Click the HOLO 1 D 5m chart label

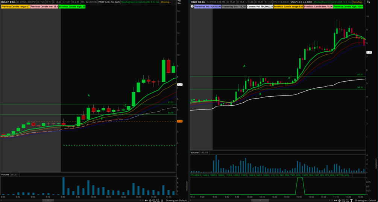(x=8, y=2)
